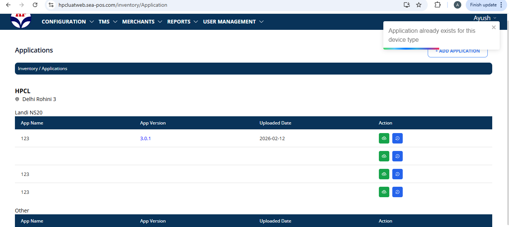Viewport: 509px width, 227px height.
Task: Click blue history icon in the blank-name row
Action: (x=397, y=156)
